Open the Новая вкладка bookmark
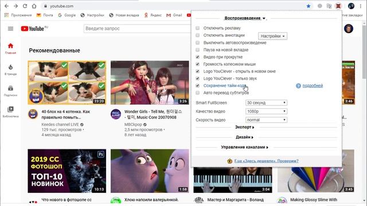This screenshot has width=367, height=206. 124,15
